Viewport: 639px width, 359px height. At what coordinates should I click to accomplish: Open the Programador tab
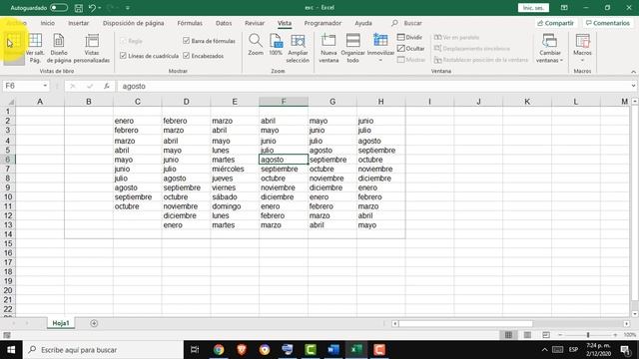(x=322, y=23)
